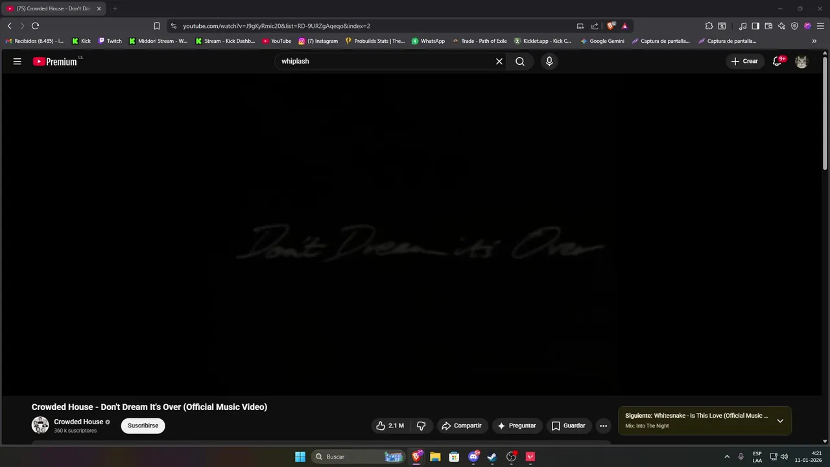830x467 pixels.
Task: Click the Siguiente Whitesnake next video text
Action: [x=696, y=415]
